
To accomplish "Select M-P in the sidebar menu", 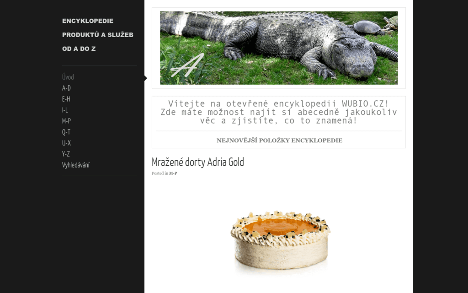I will point(66,121).
